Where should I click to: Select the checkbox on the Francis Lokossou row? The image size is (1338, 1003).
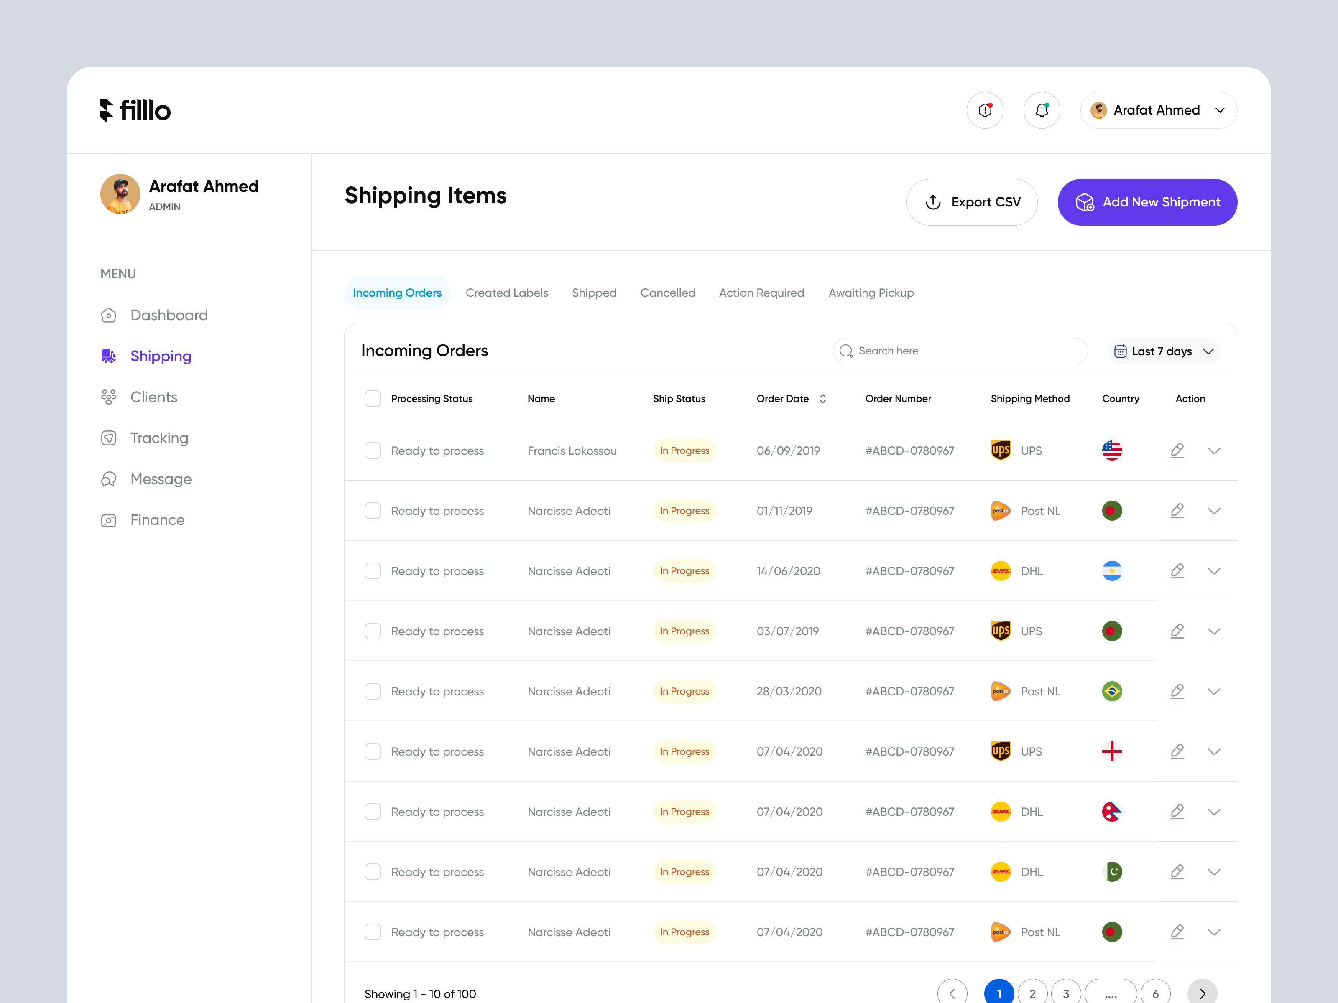click(373, 451)
